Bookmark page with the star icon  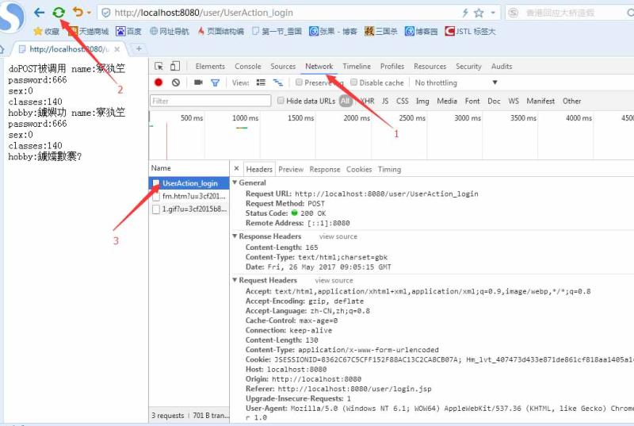(479, 13)
